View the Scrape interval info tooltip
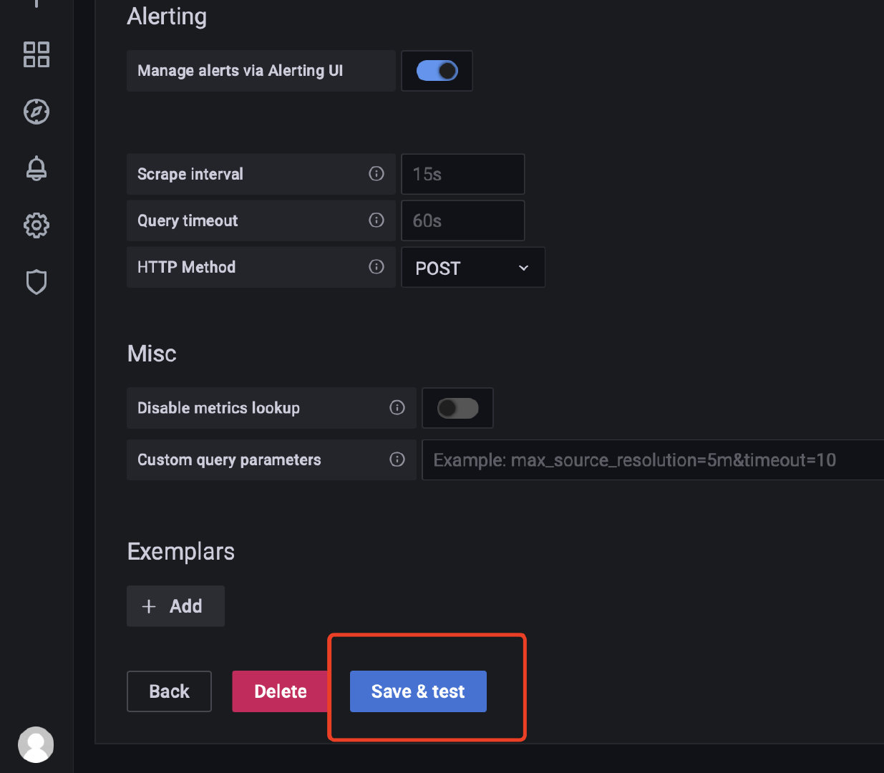884x773 pixels. coord(377,174)
